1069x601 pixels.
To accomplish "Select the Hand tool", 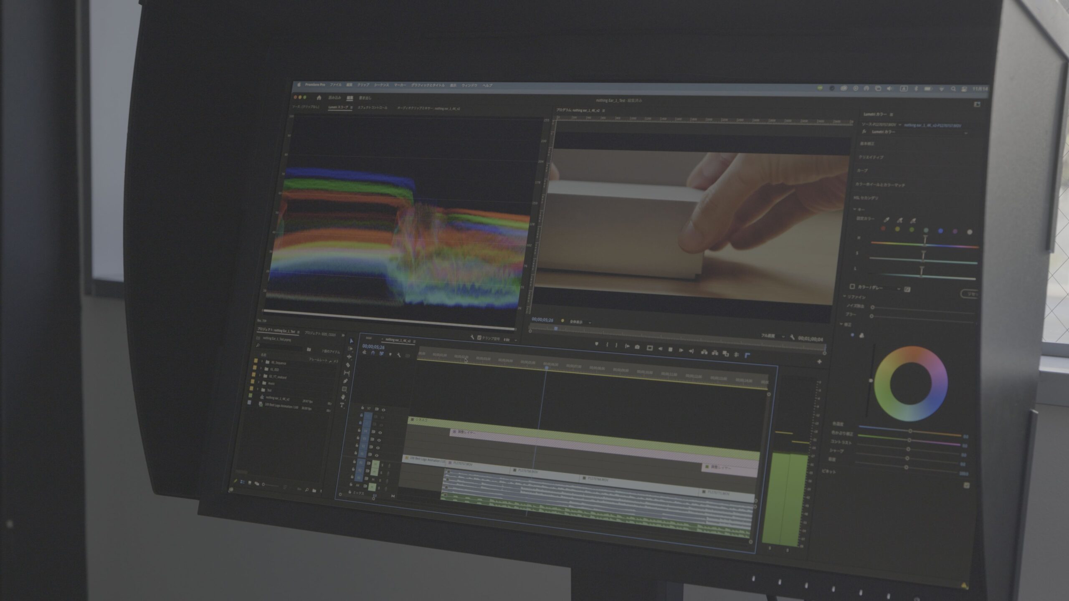I will point(343,397).
